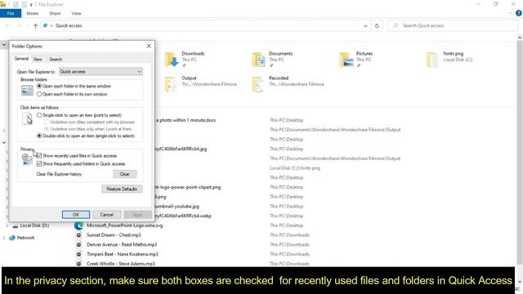Click the forward navigation arrow
The image size is (523, 294).
[19, 25]
